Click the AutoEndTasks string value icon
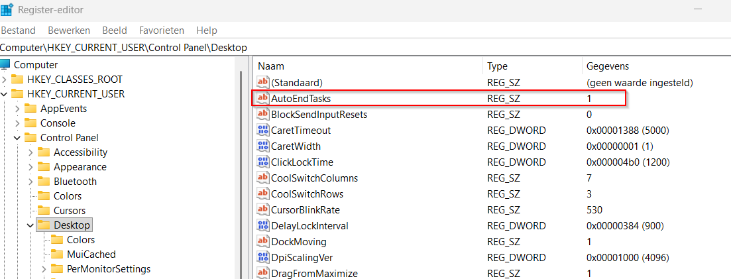 (x=263, y=98)
